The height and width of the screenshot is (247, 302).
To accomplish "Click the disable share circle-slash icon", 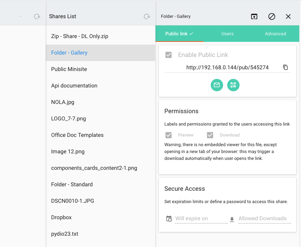I will coord(271,16).
